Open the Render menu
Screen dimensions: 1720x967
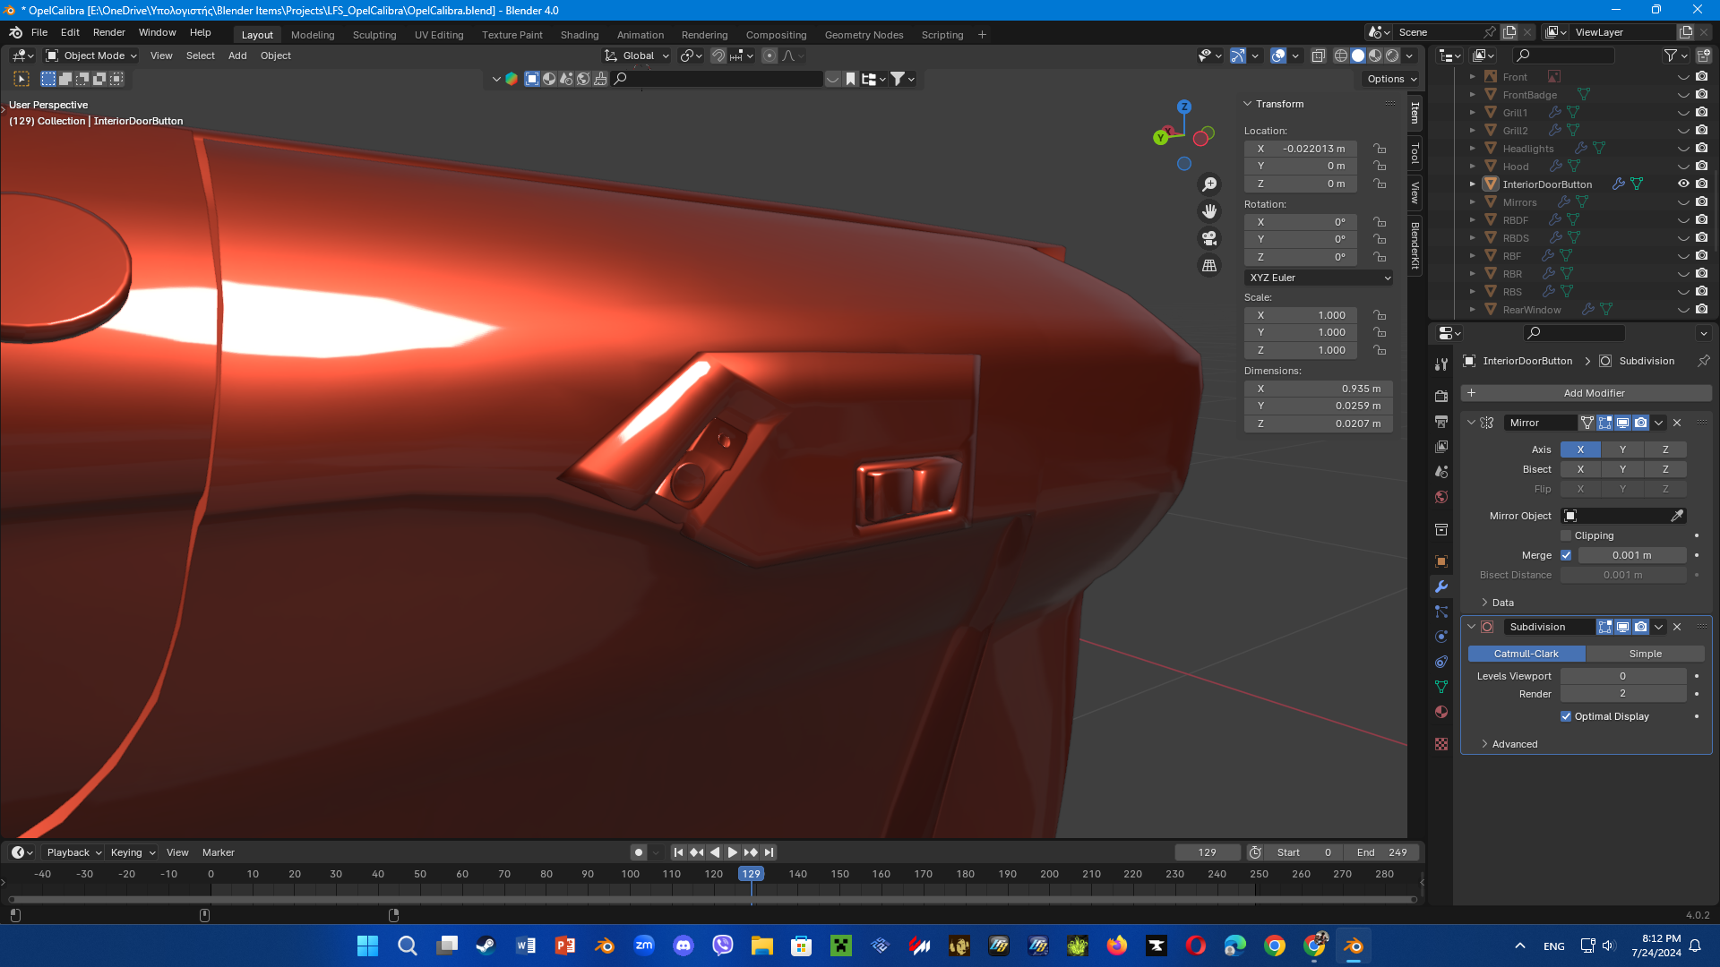108,32
